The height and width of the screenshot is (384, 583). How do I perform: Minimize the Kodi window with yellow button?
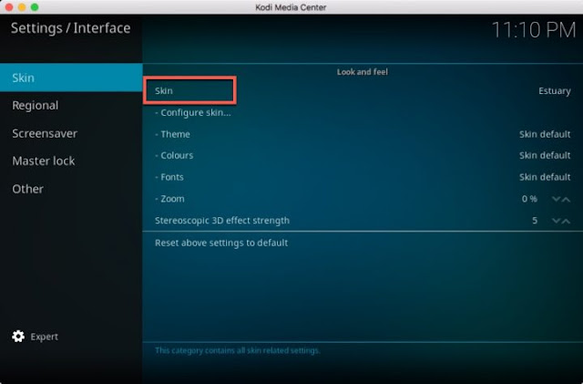coord(22,7)
